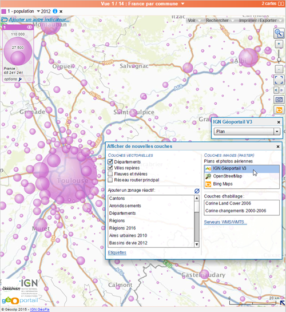Remove the population indicator with x

61,11
